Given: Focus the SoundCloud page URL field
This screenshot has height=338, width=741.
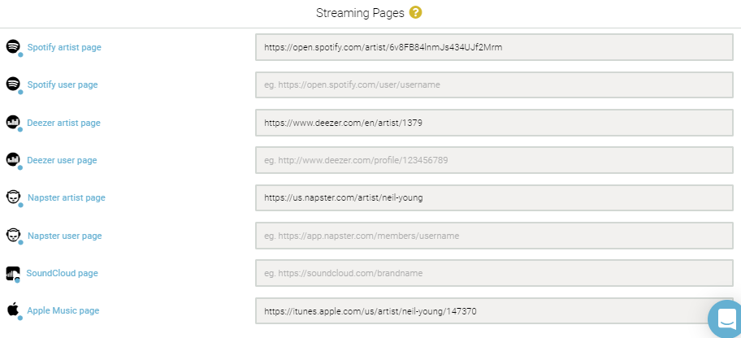Looking at the screenshot, I should 494,273.
